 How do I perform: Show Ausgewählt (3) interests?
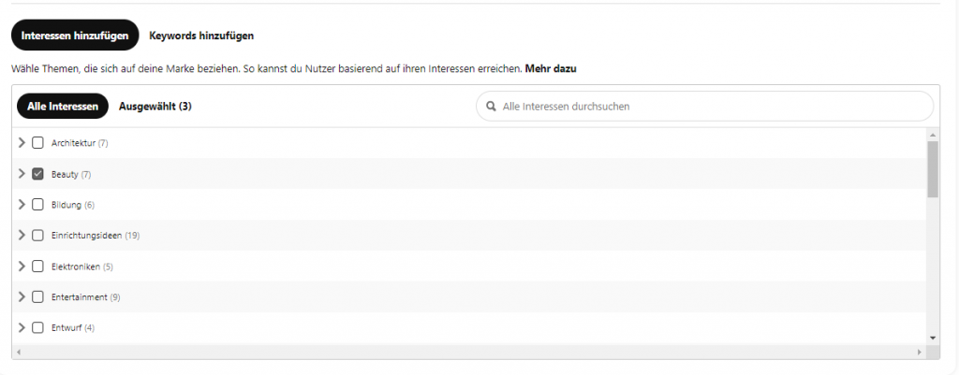click(x=155, y=107)
